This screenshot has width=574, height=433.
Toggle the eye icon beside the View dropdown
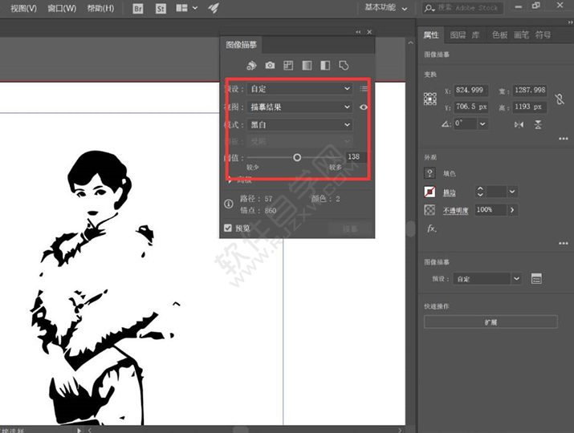364,107
